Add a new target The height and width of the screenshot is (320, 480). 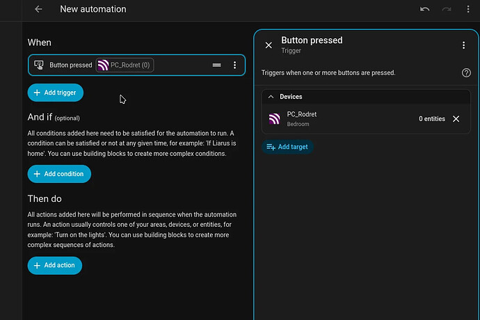click(287, 147)
